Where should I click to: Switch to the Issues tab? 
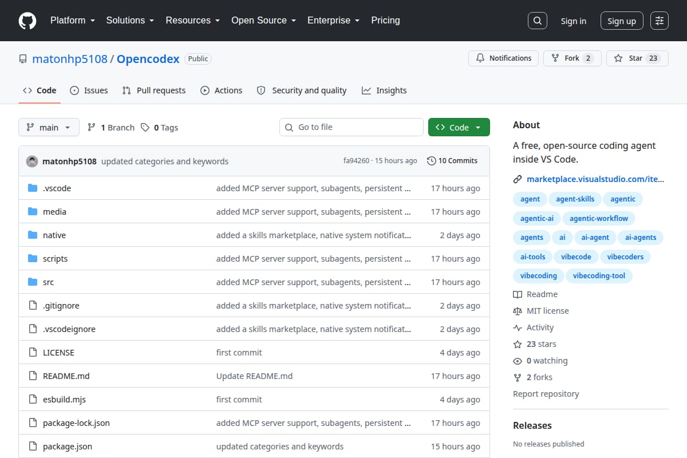(x=89, y=90)
